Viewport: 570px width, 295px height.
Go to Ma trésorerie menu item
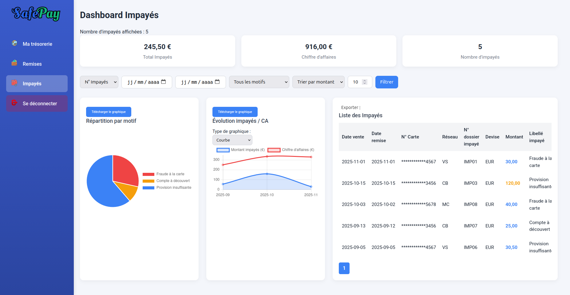tap(37, 44)
